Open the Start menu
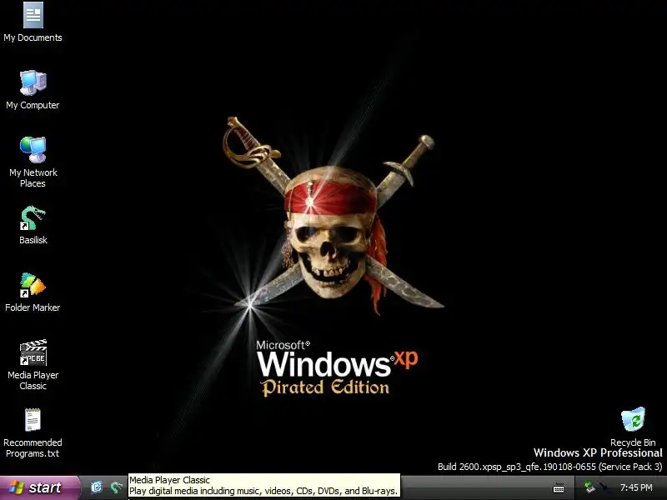This screenshot has width=667, height=500. click(x=39, y=487)
